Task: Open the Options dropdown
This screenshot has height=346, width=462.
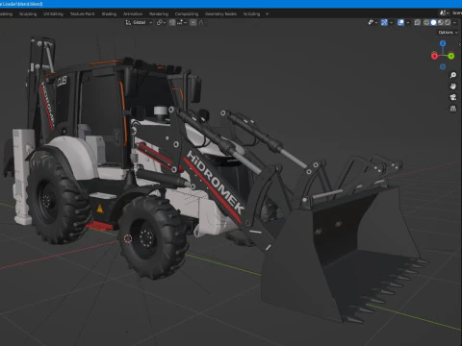Action: [449, 33]
